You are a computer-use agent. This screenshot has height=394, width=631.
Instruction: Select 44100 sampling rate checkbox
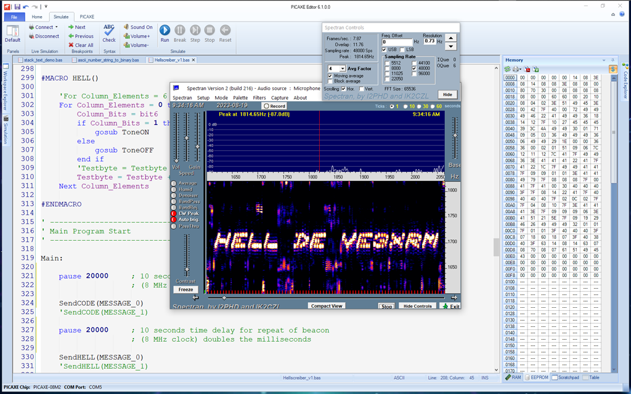click(414, 63)
